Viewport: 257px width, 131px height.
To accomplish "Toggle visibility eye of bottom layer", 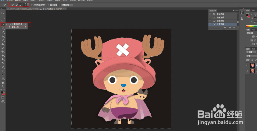I will click(x=247, y=71).
